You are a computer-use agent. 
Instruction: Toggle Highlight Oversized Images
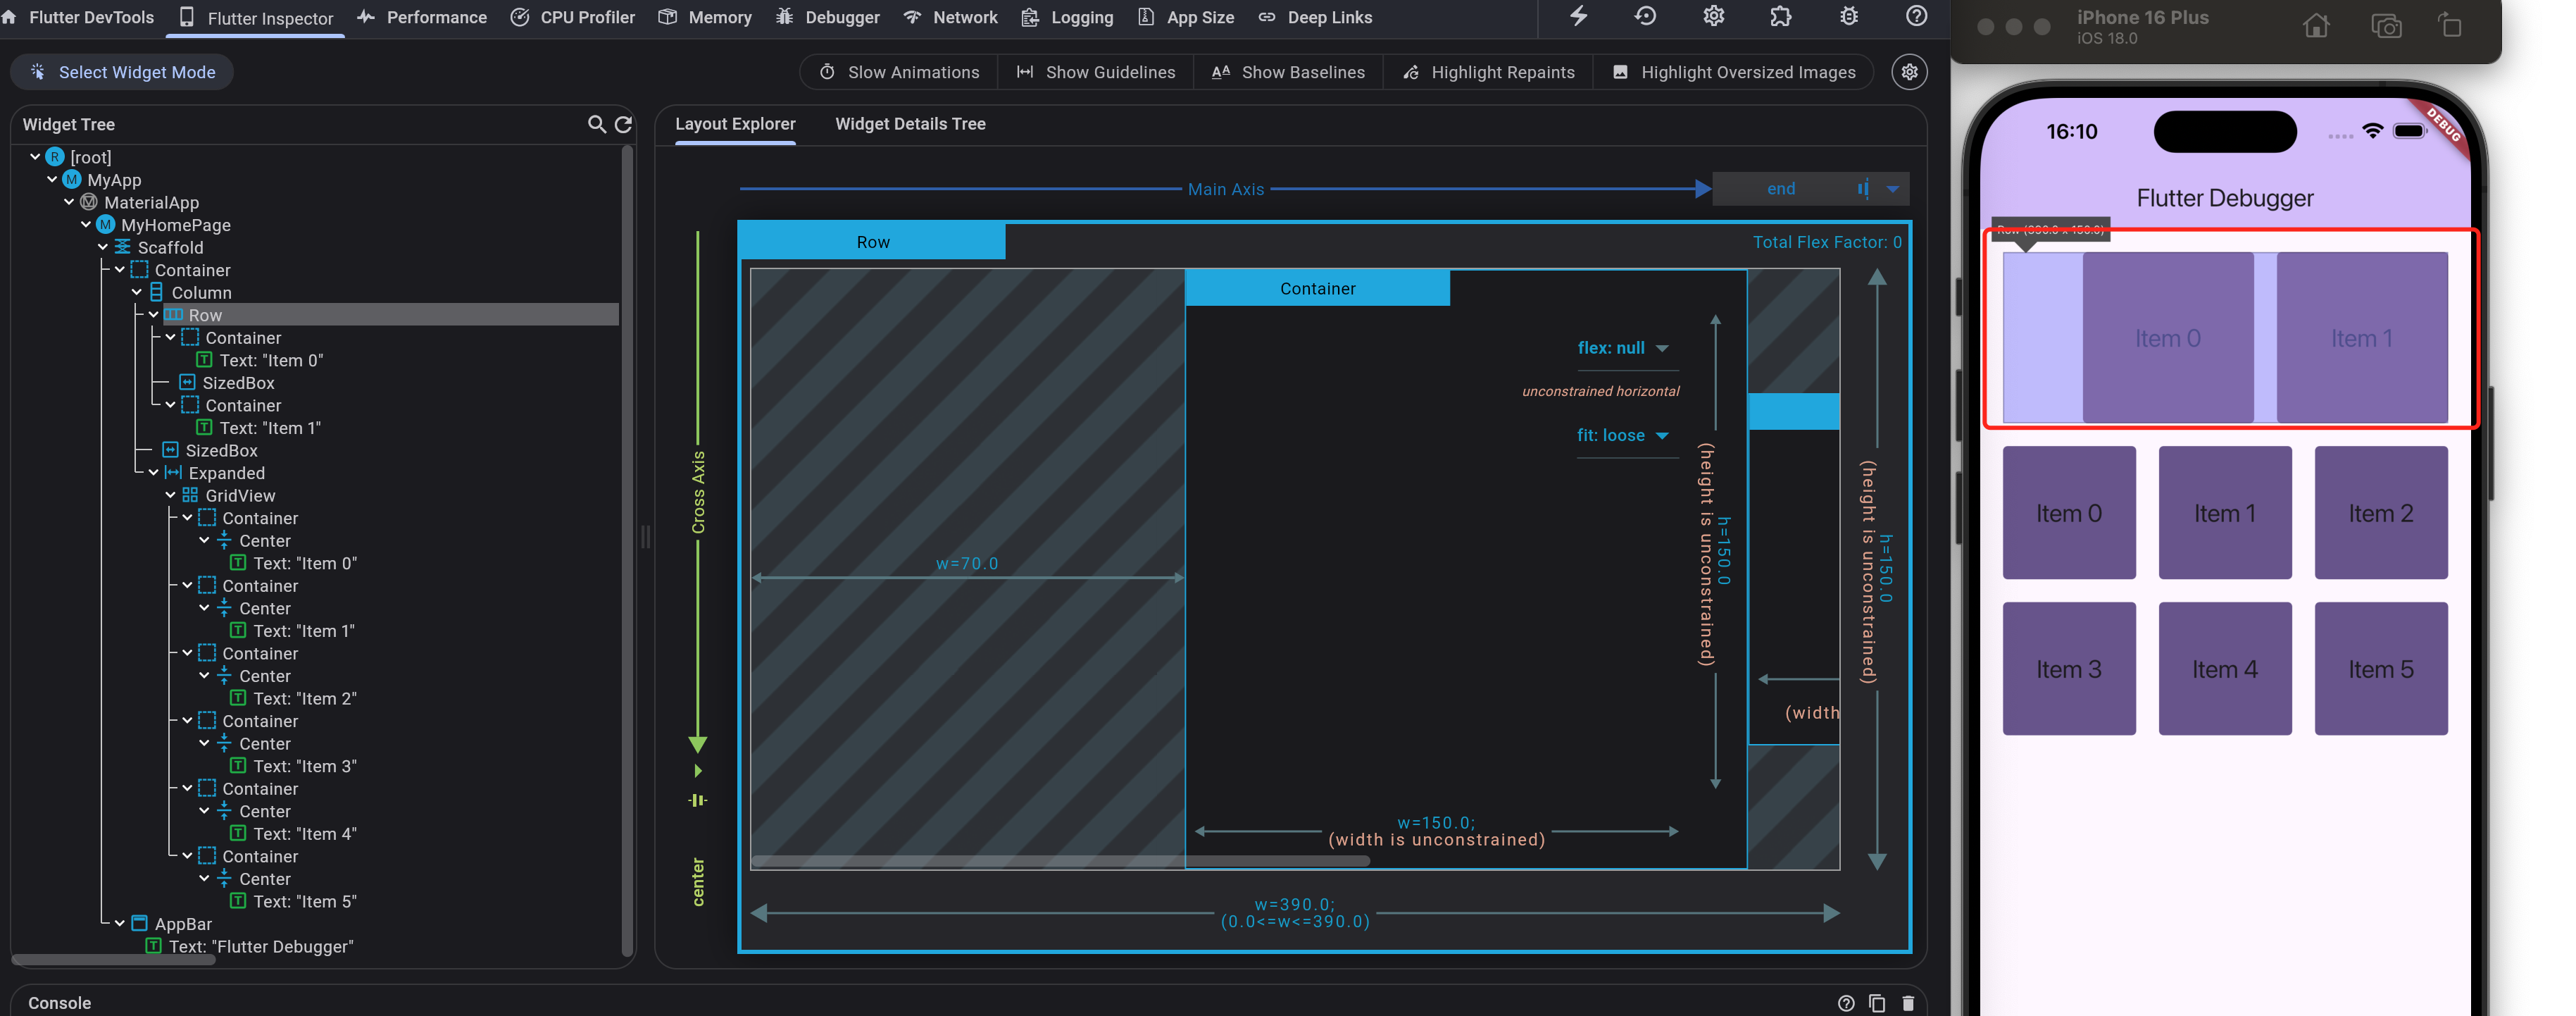pyautogui.click(x=1734, y=72)
